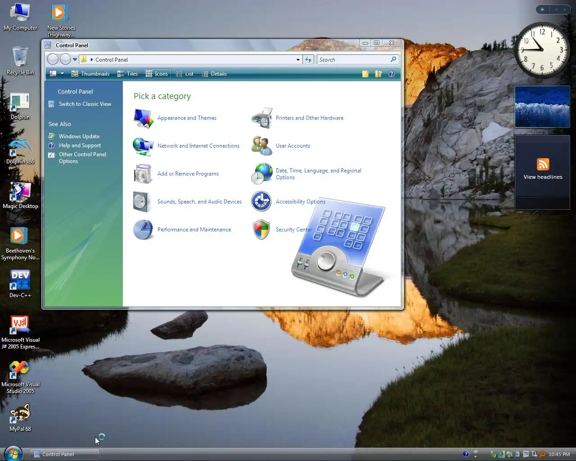This screenshot has height=461, width=576.
Task: Switch view to List
Action: tap(184, 74)
